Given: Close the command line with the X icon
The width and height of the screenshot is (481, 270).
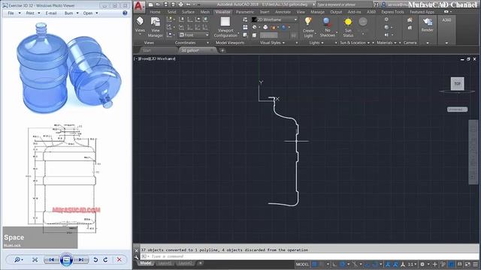Looking at the screenshot, I should point(137,250).
